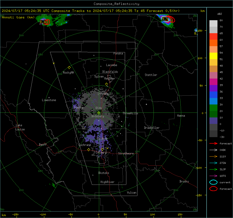Image resolution: width=233 pixels, height=218 pixels.
Task: Click the Stettler town label
Action: 151,75
